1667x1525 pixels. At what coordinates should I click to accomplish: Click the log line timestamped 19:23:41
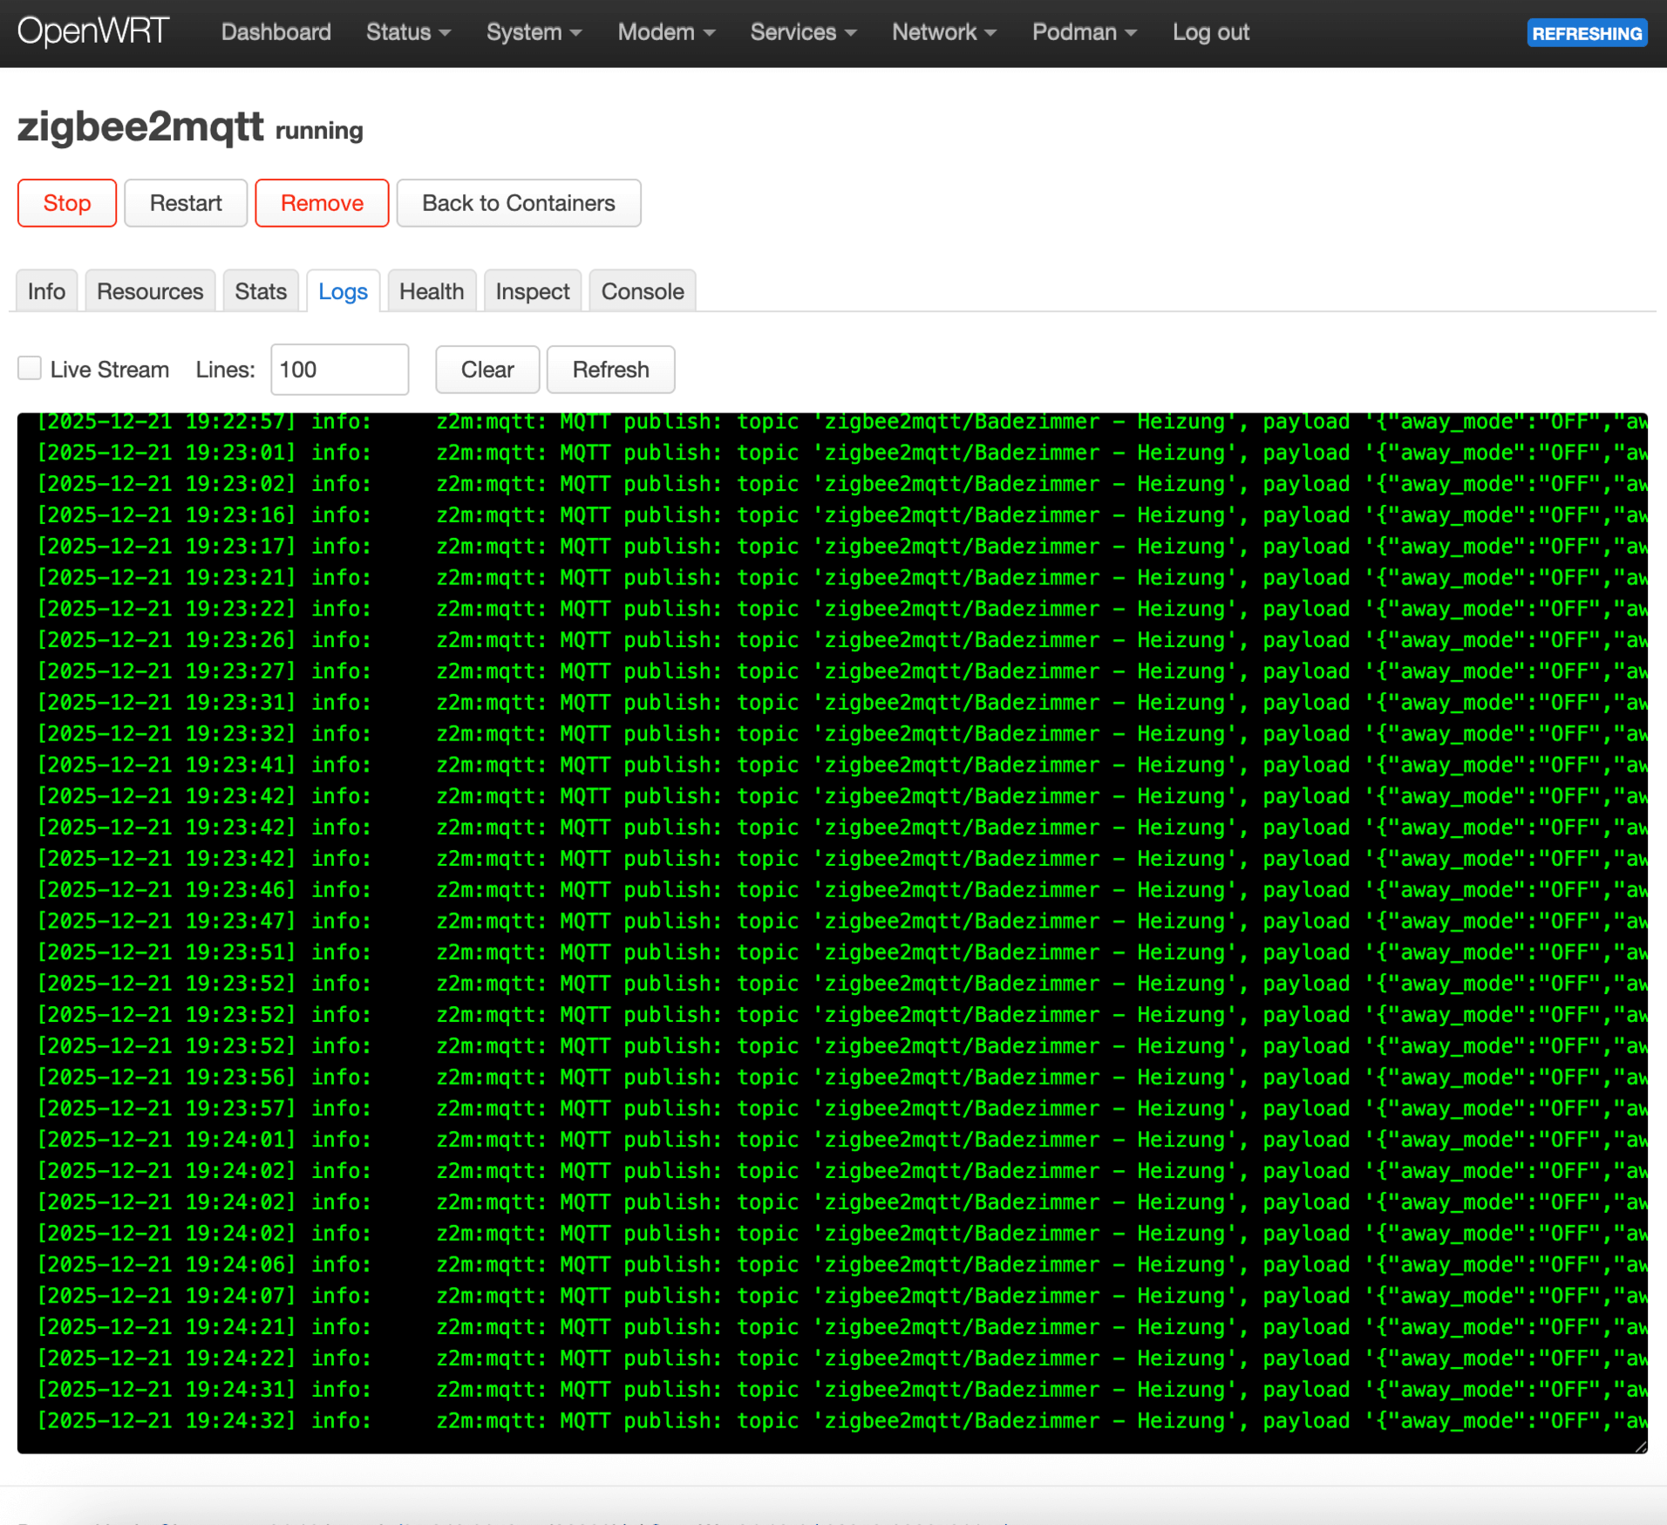click(841, 766)
